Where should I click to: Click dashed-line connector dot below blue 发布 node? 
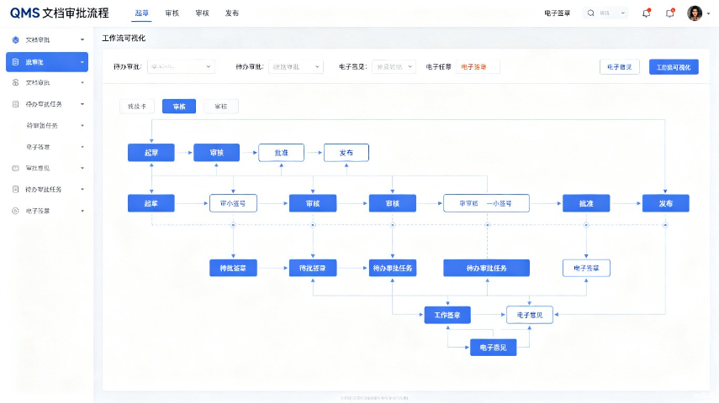click(665, 225)
